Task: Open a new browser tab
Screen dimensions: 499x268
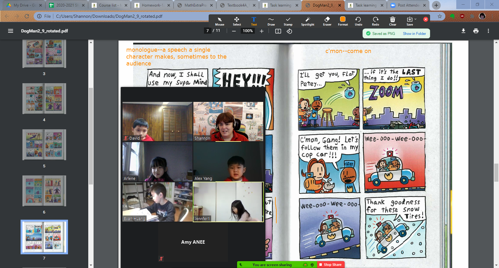Action: click(436, 5)
